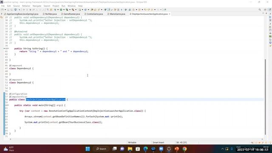Open the Back history dropdown arrow
This screenshot has height=153, width=272.
click(x=155, y=10)
